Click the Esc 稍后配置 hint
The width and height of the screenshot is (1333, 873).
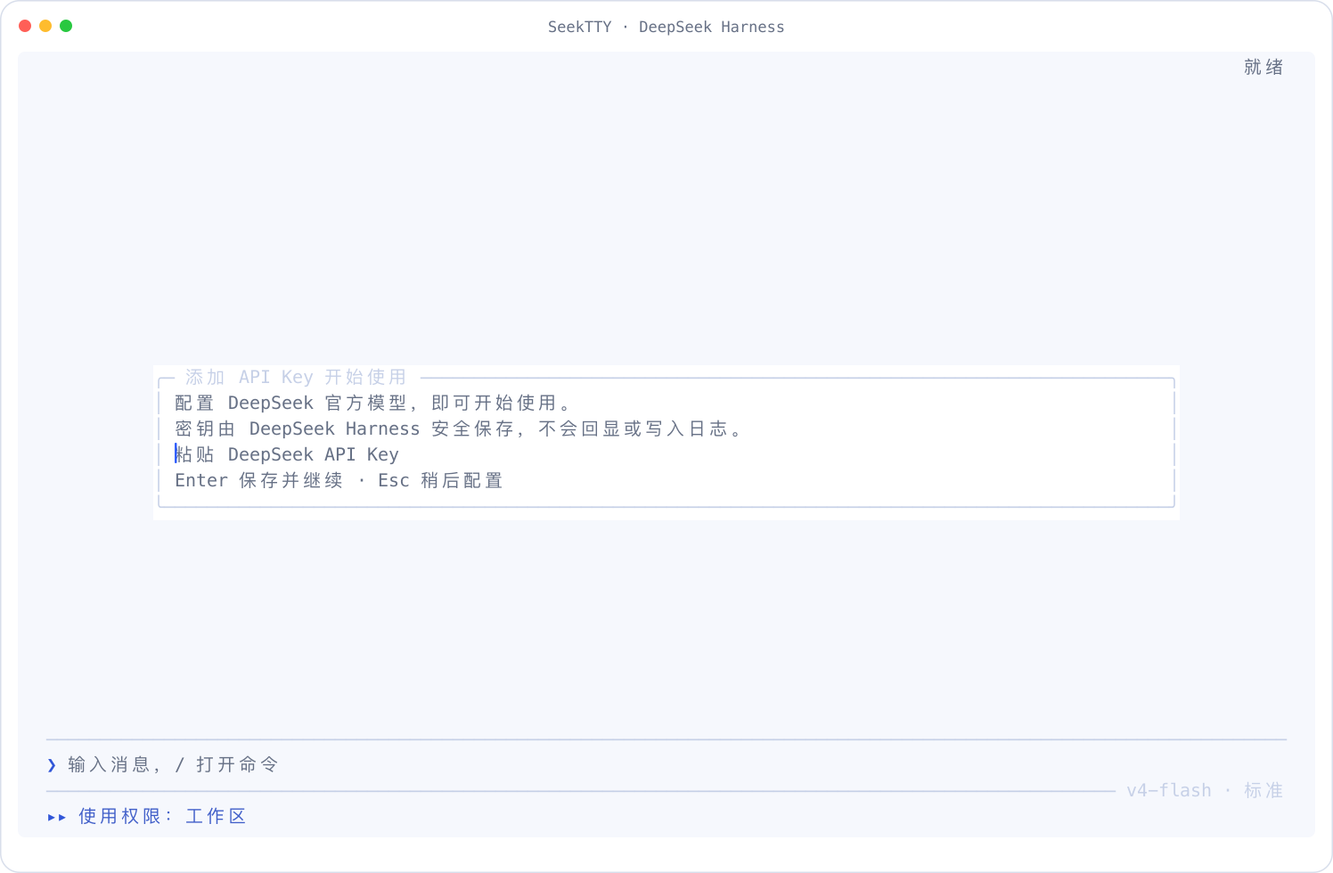(440, 480)
